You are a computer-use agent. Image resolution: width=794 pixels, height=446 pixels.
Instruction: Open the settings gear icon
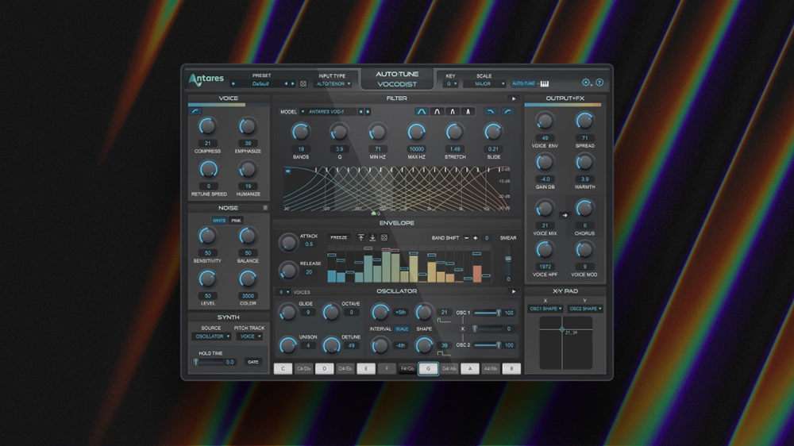click(x=586, y=83)
